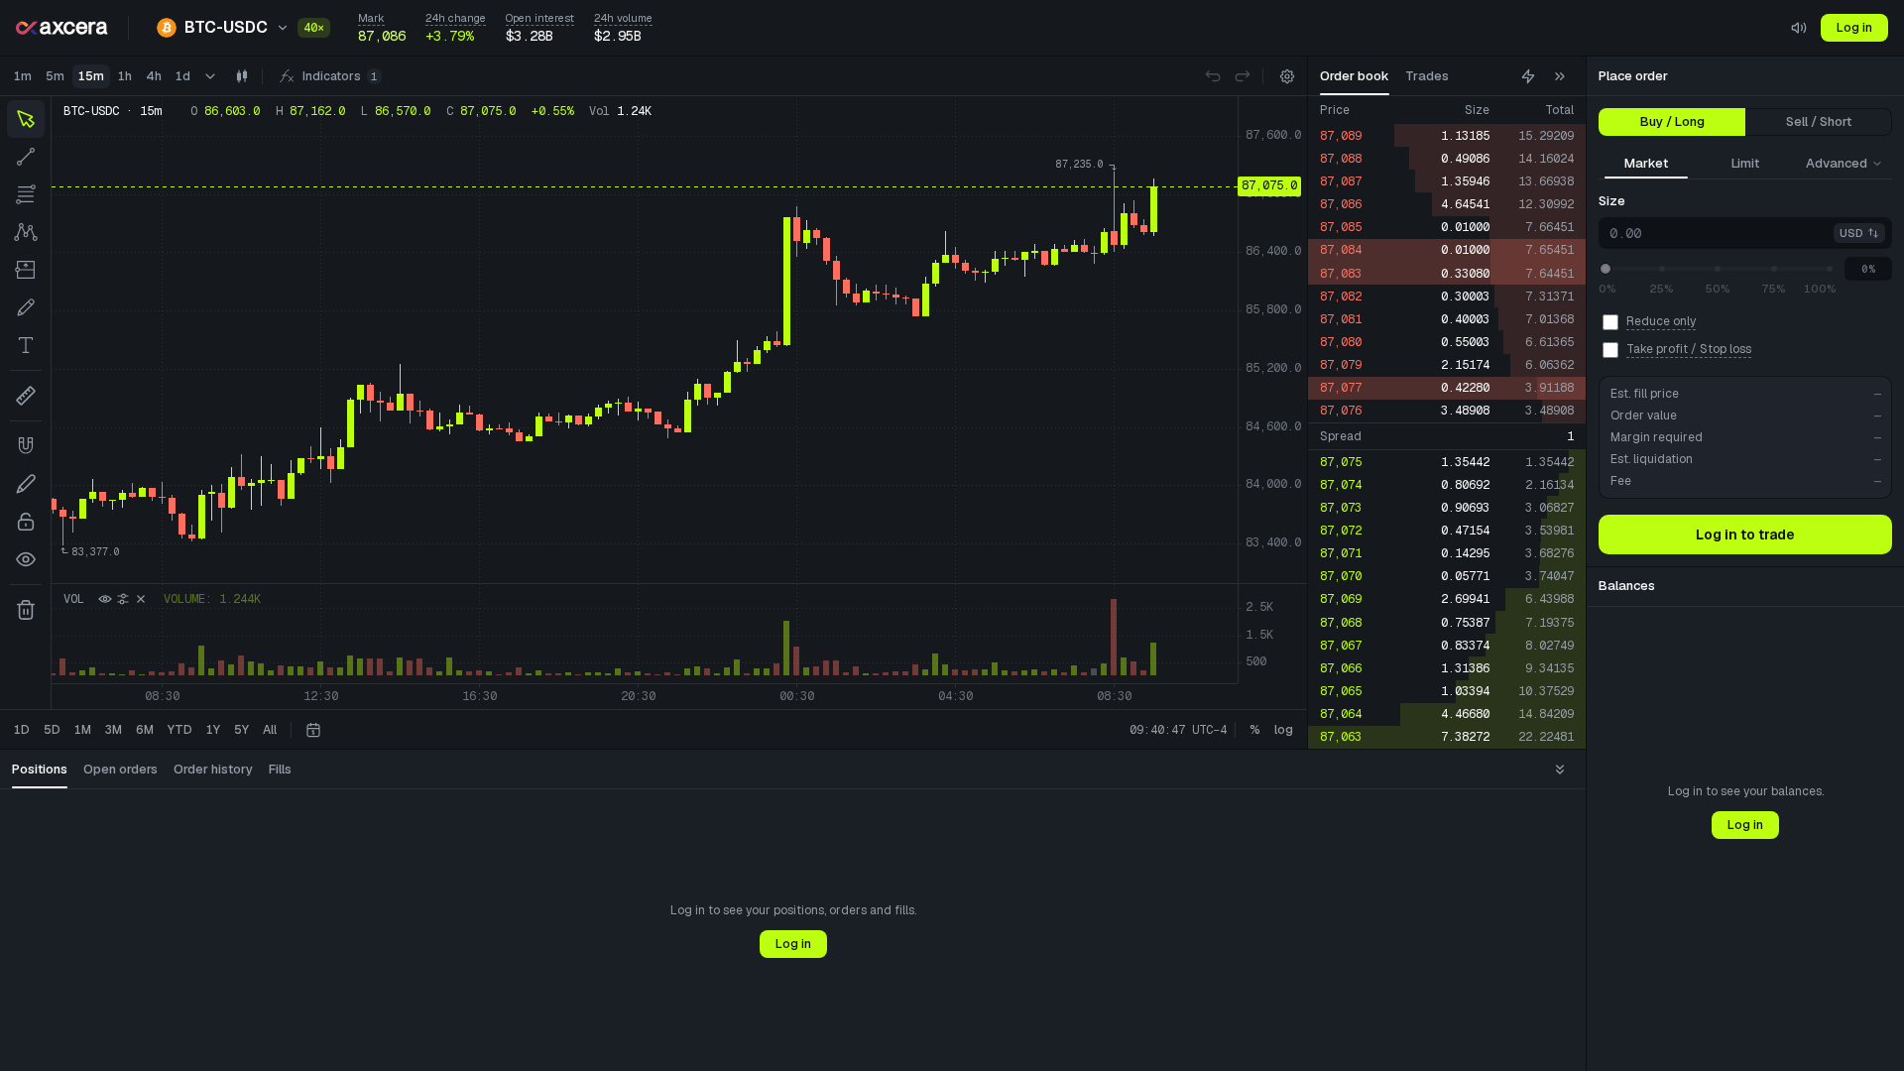The image size is (1904, 1071).
Task: Open the Open orders tab
Action: (x=120, y=770)
